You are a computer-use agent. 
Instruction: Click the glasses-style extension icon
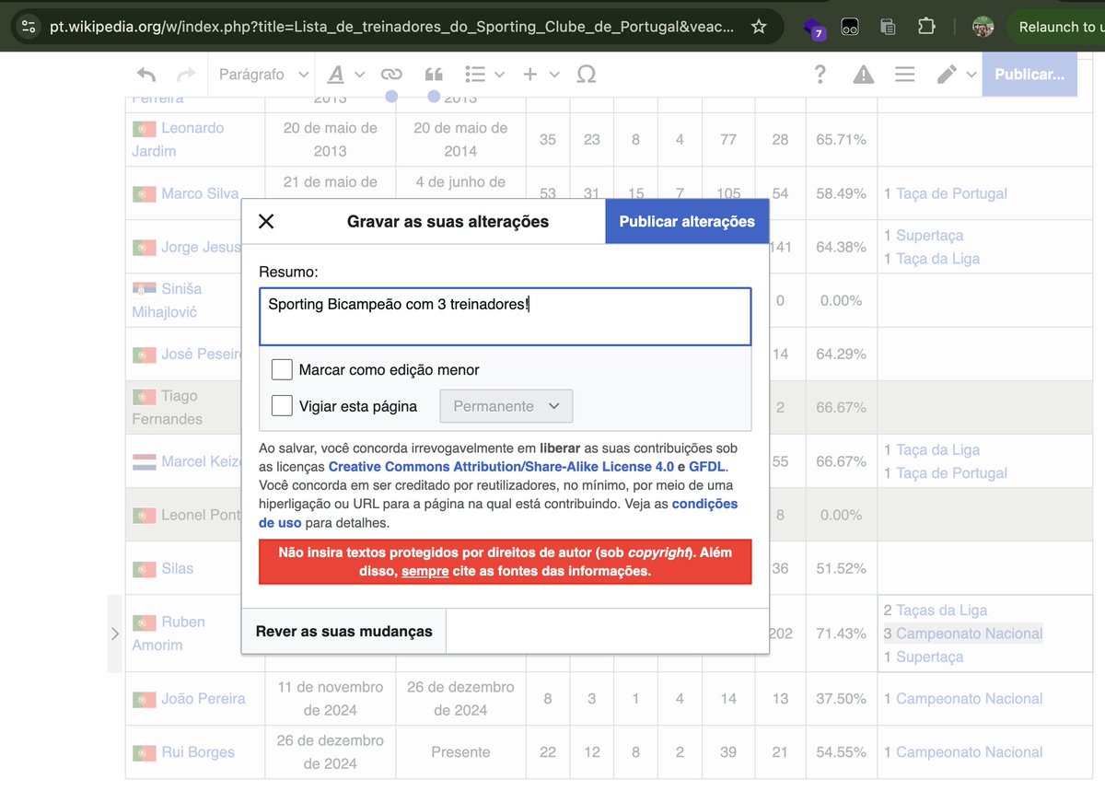coord(852,27)
